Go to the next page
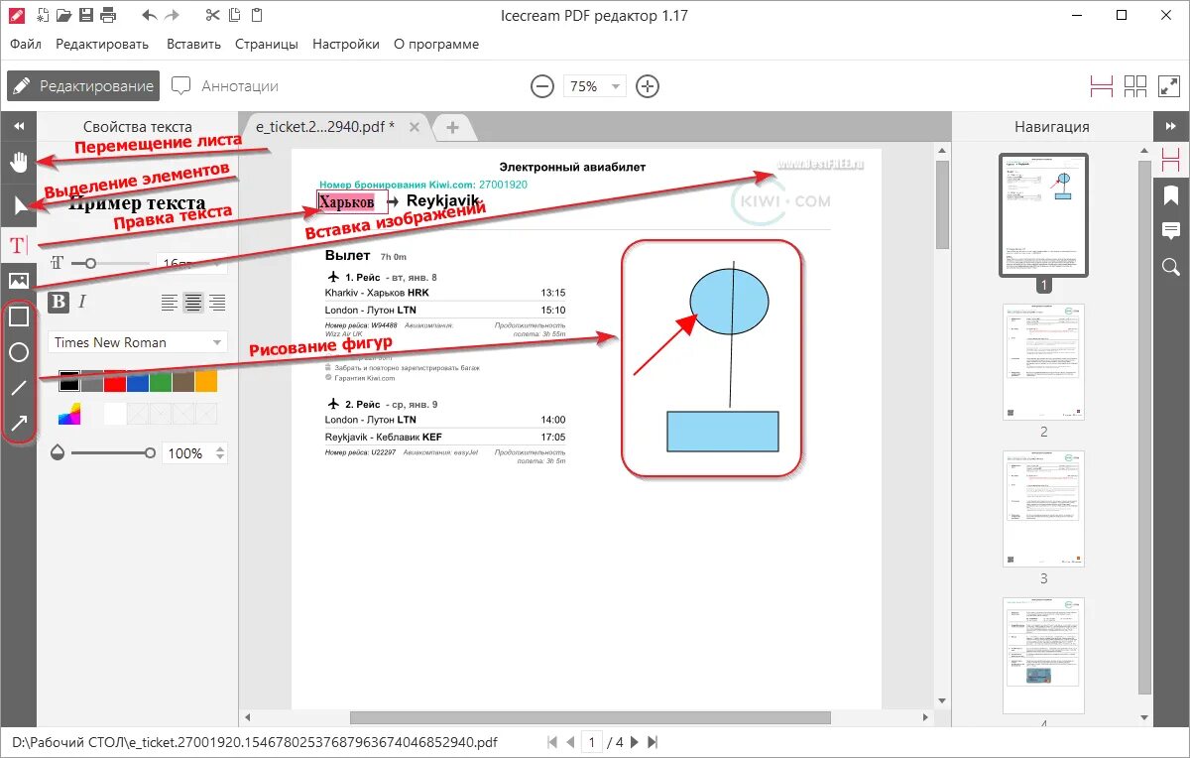The width and height of the screenshot is (1190, 758). pos(635,742)
